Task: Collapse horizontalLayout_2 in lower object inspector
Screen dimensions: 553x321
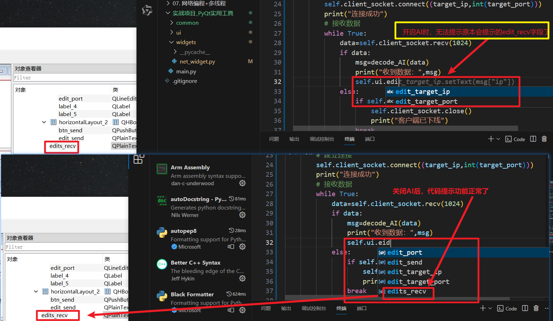Action: [x=36, y=291]
